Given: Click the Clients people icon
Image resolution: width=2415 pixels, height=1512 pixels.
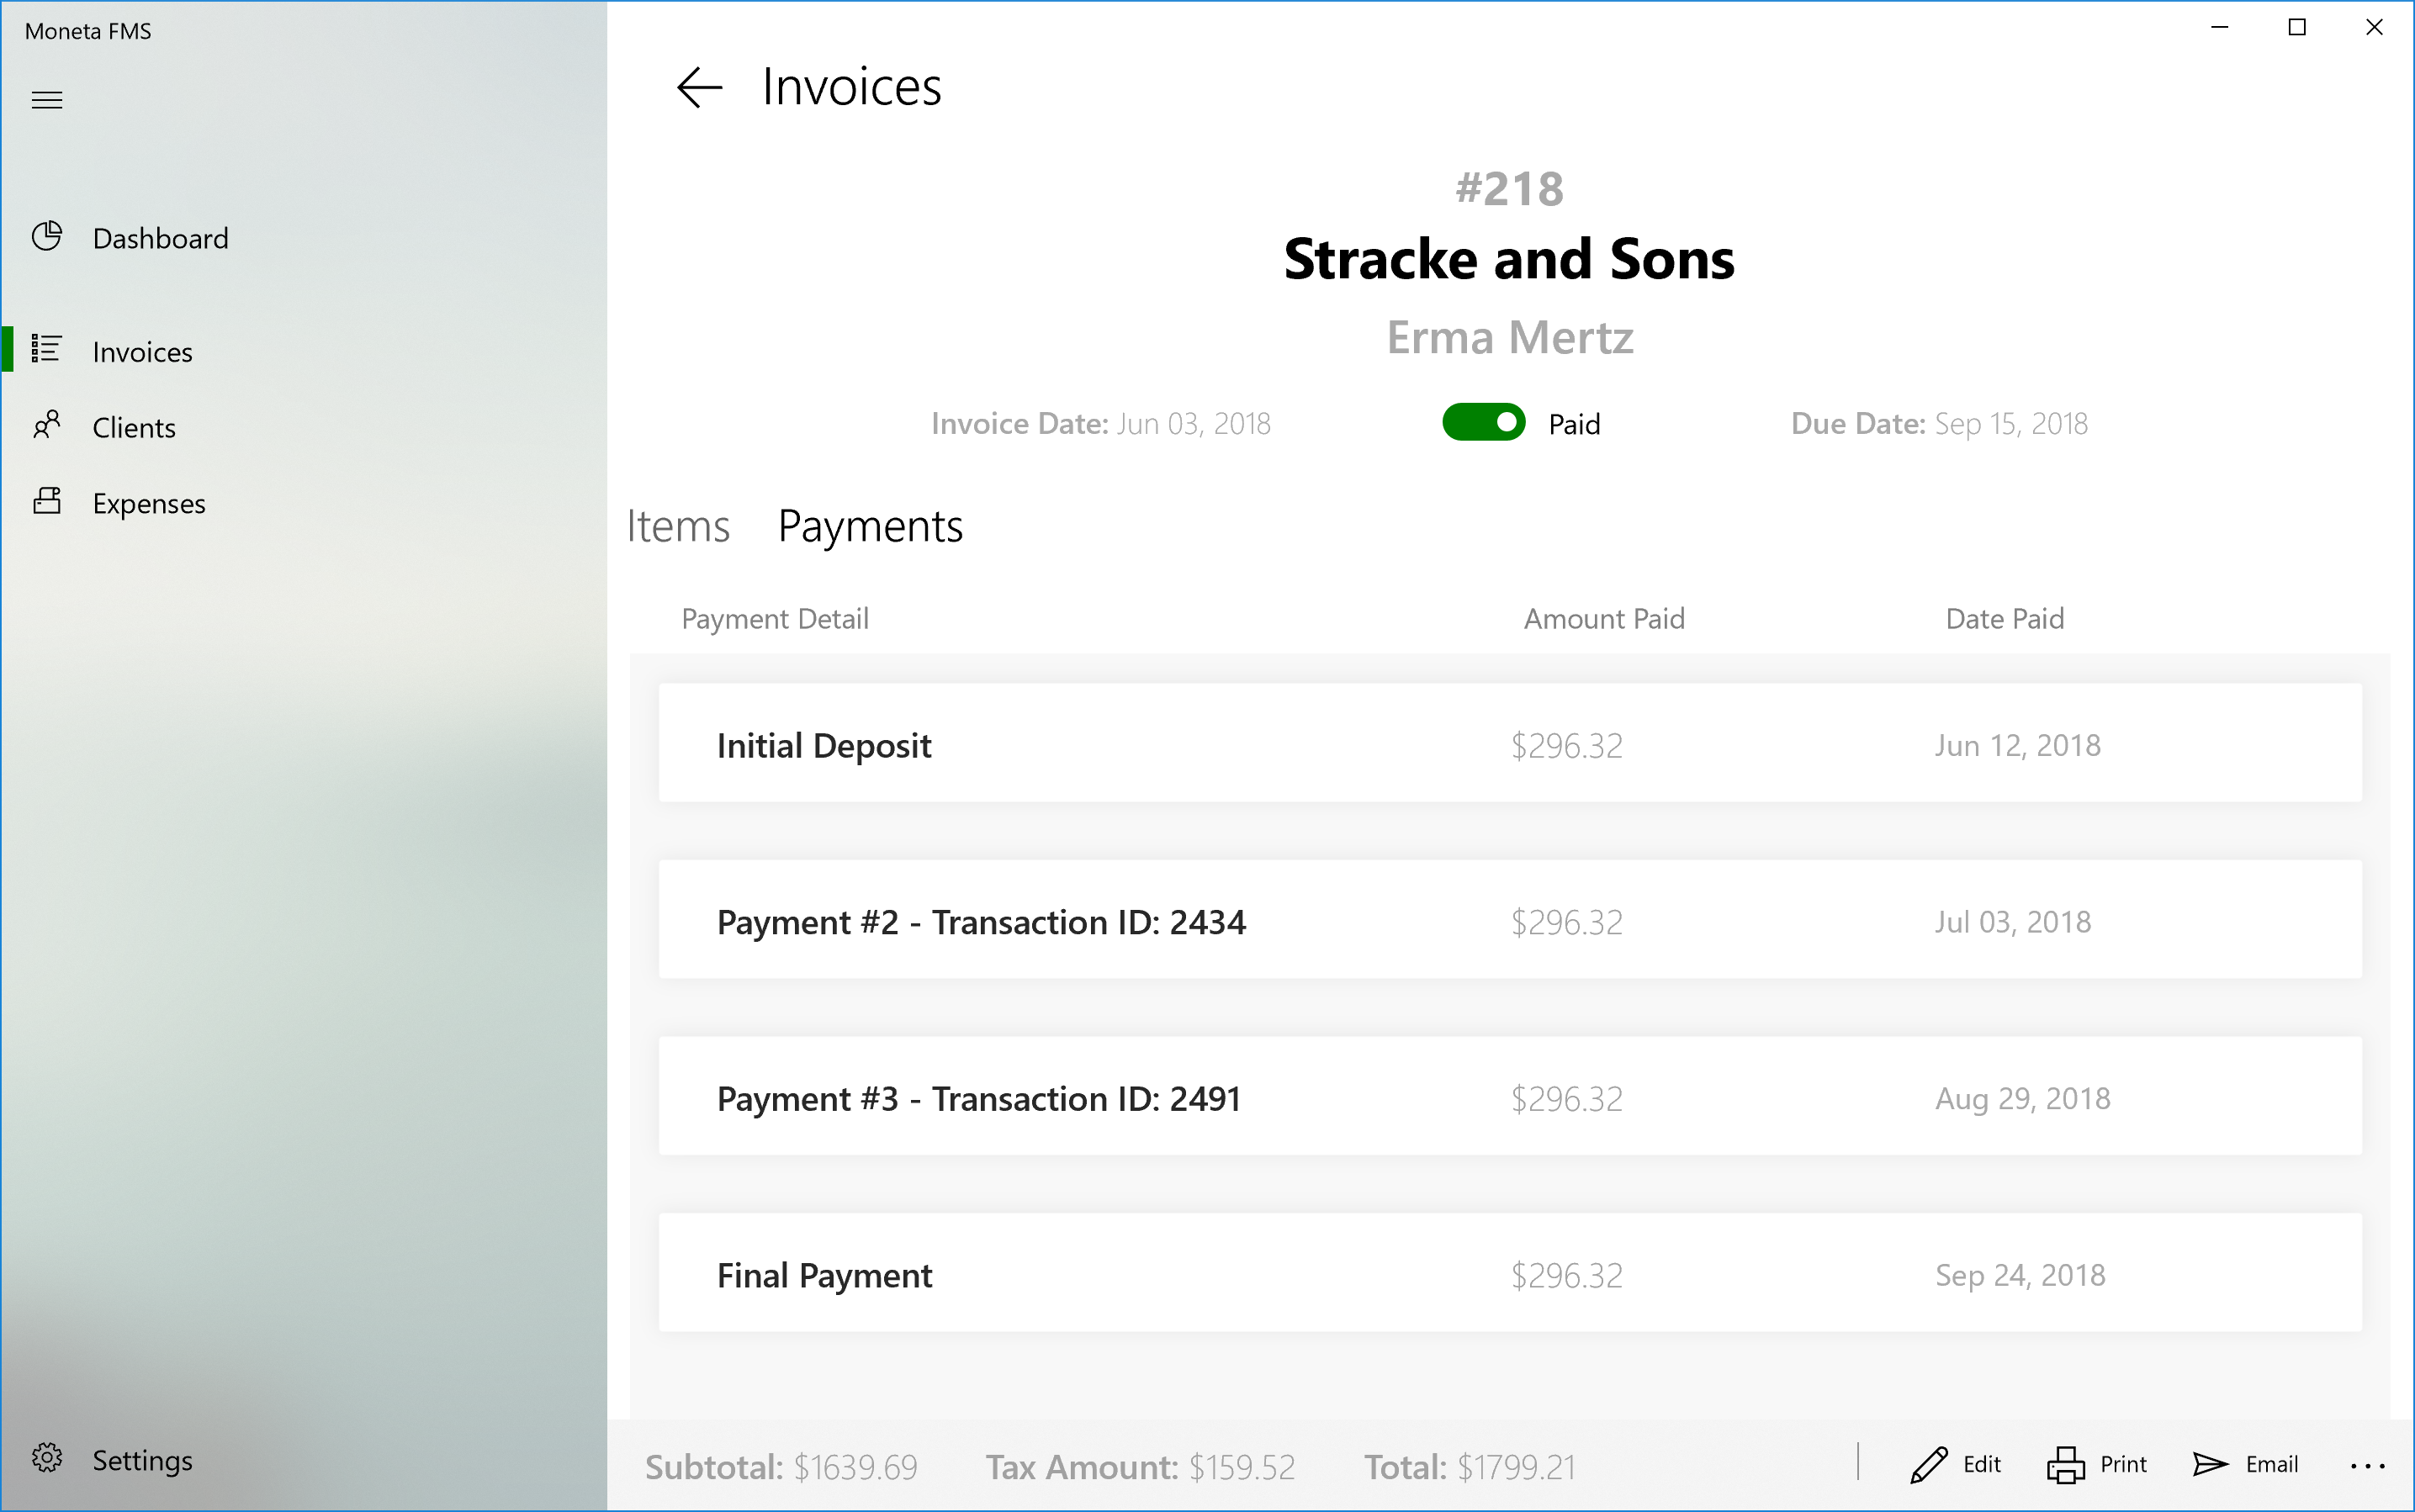Looking at the screenshot, I should [47, 426].
